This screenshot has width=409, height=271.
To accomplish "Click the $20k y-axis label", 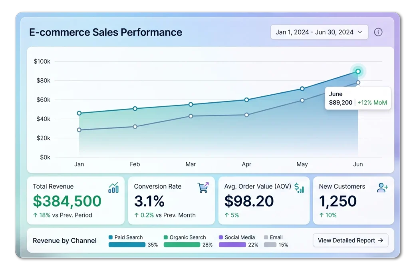I will pos(43,138).
